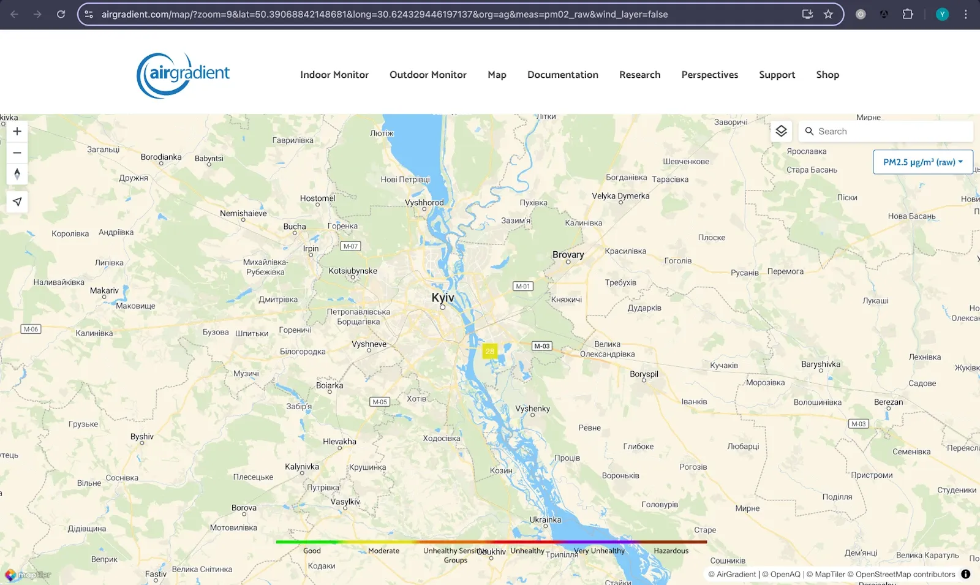Open the Chrome profile avatar menu

pyautogui.click(x=942, y=14)
